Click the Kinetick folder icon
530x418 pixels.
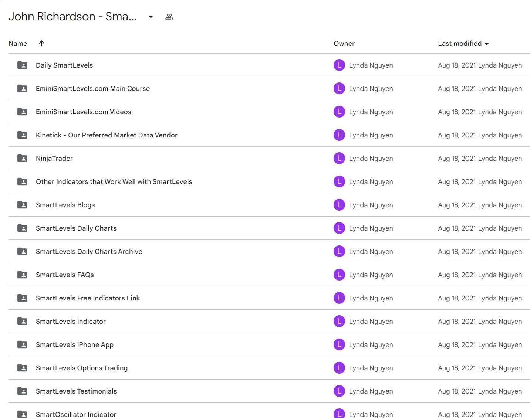tap(22, 135)
